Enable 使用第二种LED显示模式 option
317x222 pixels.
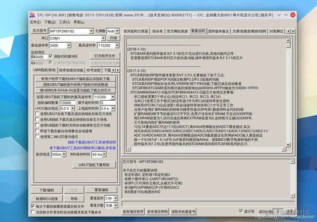pyautogui.click(x=37, y=136)
